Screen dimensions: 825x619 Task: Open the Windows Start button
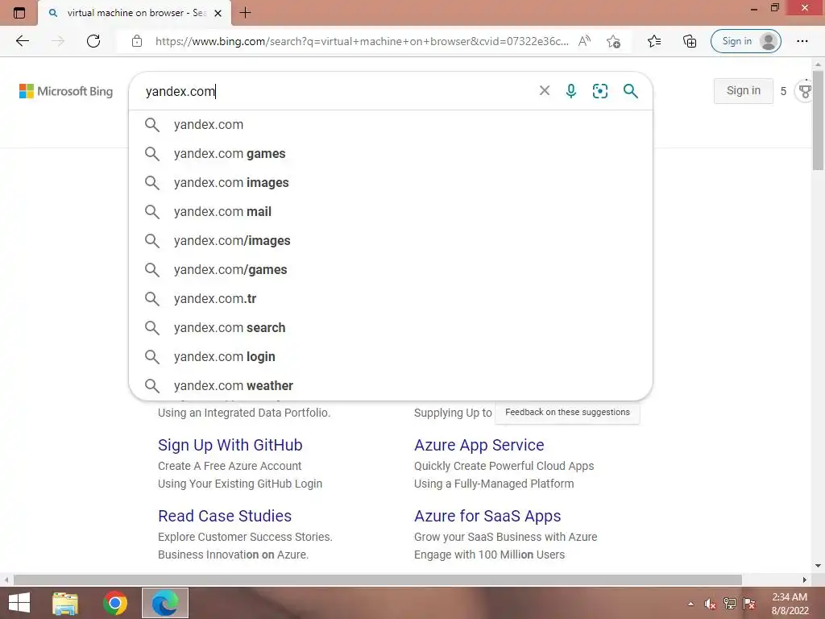pyautogui.click(x=19, y=603)
